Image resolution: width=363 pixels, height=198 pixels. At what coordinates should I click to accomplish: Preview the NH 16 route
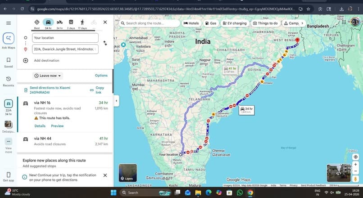click(57, 126)
